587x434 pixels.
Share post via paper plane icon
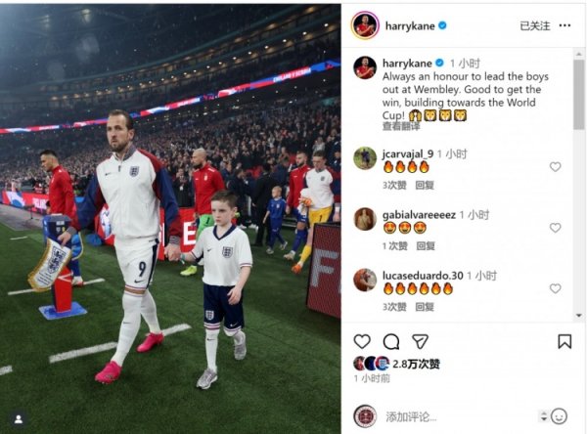coord(420,341)
